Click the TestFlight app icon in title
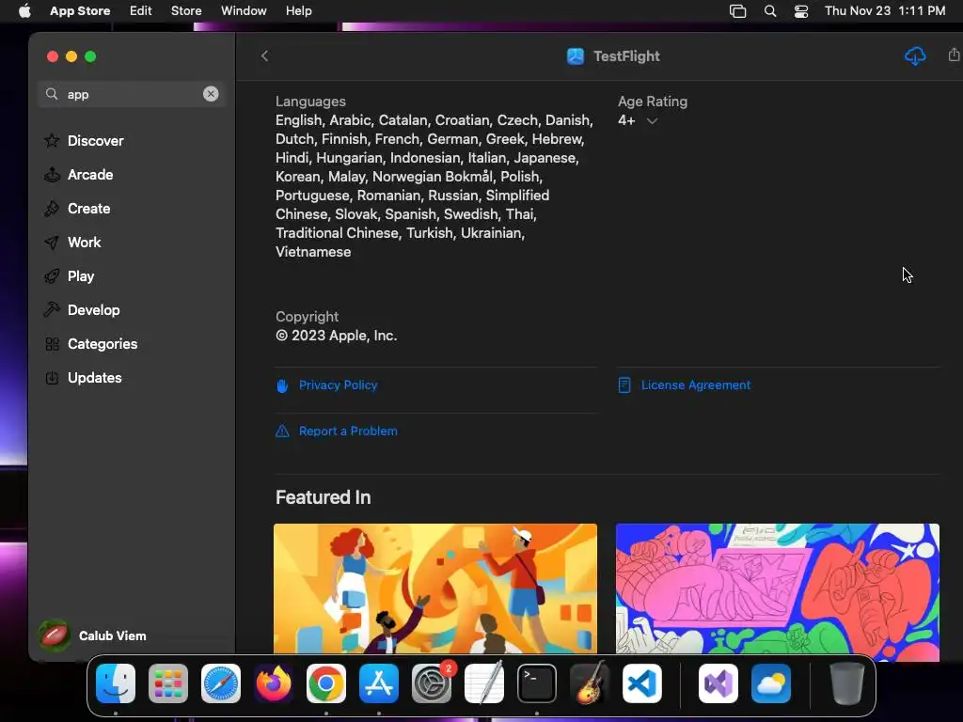Screen dimensions: 963x722 pos(576,55)
